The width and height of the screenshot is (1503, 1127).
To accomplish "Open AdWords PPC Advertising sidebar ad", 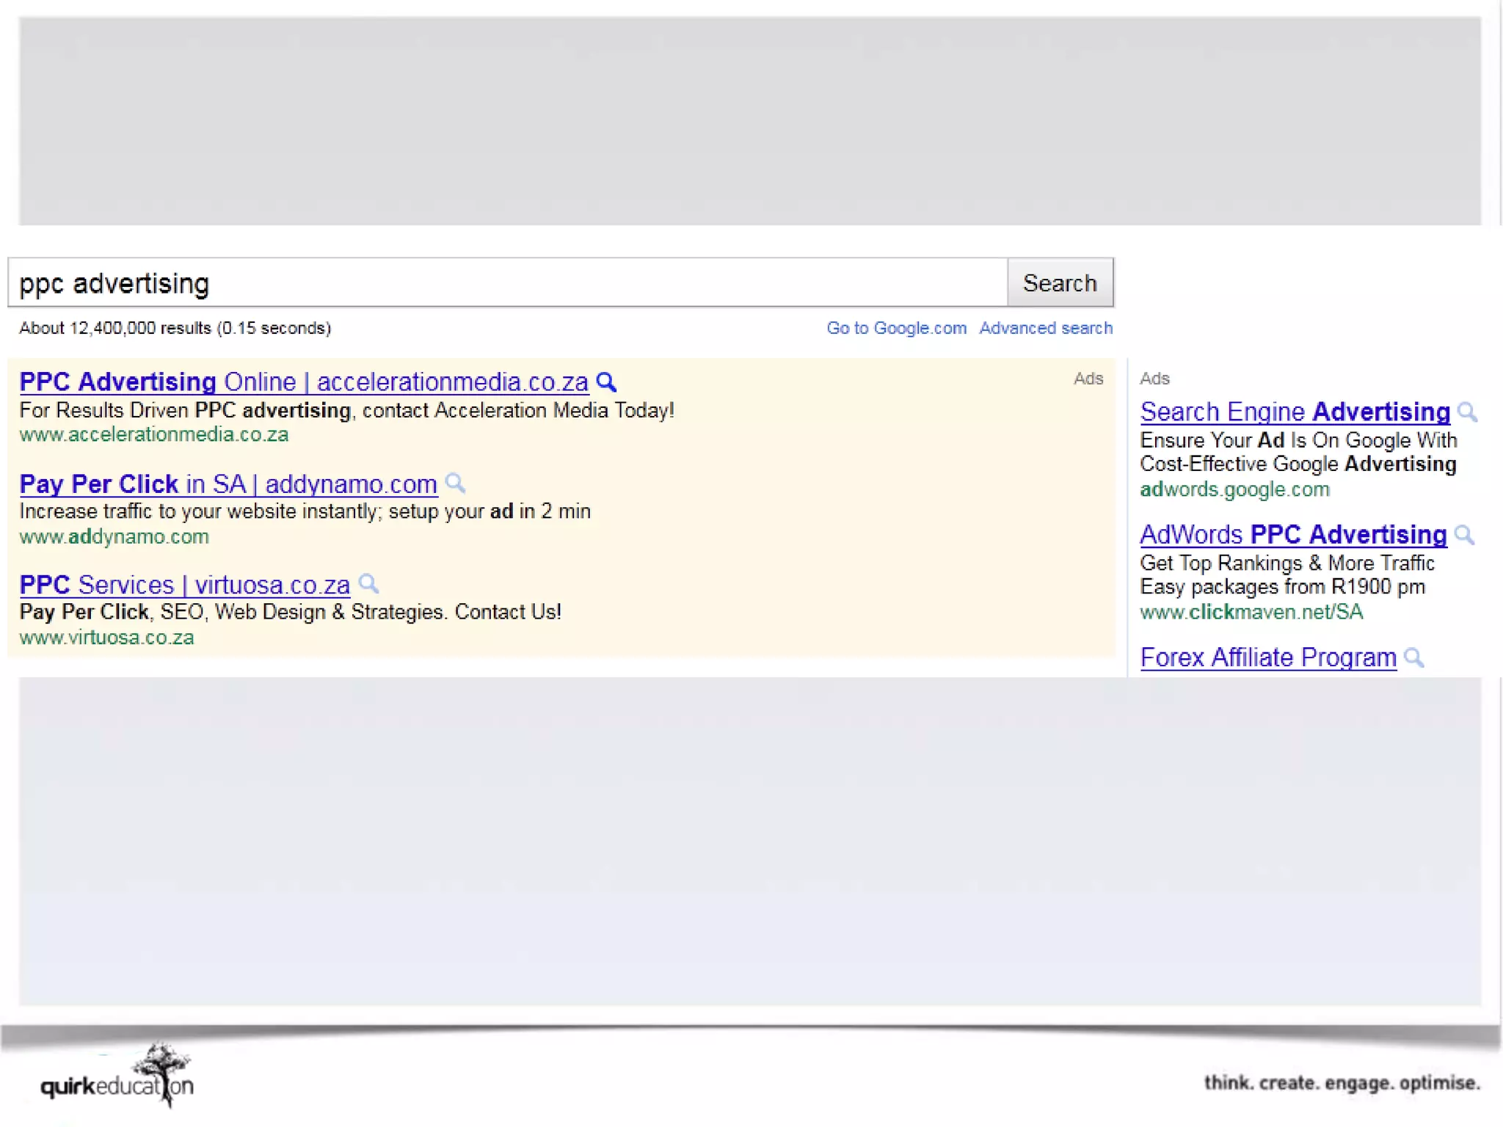I will (1292, 535).
